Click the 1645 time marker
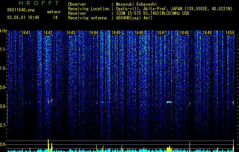 tap(116, 33)
